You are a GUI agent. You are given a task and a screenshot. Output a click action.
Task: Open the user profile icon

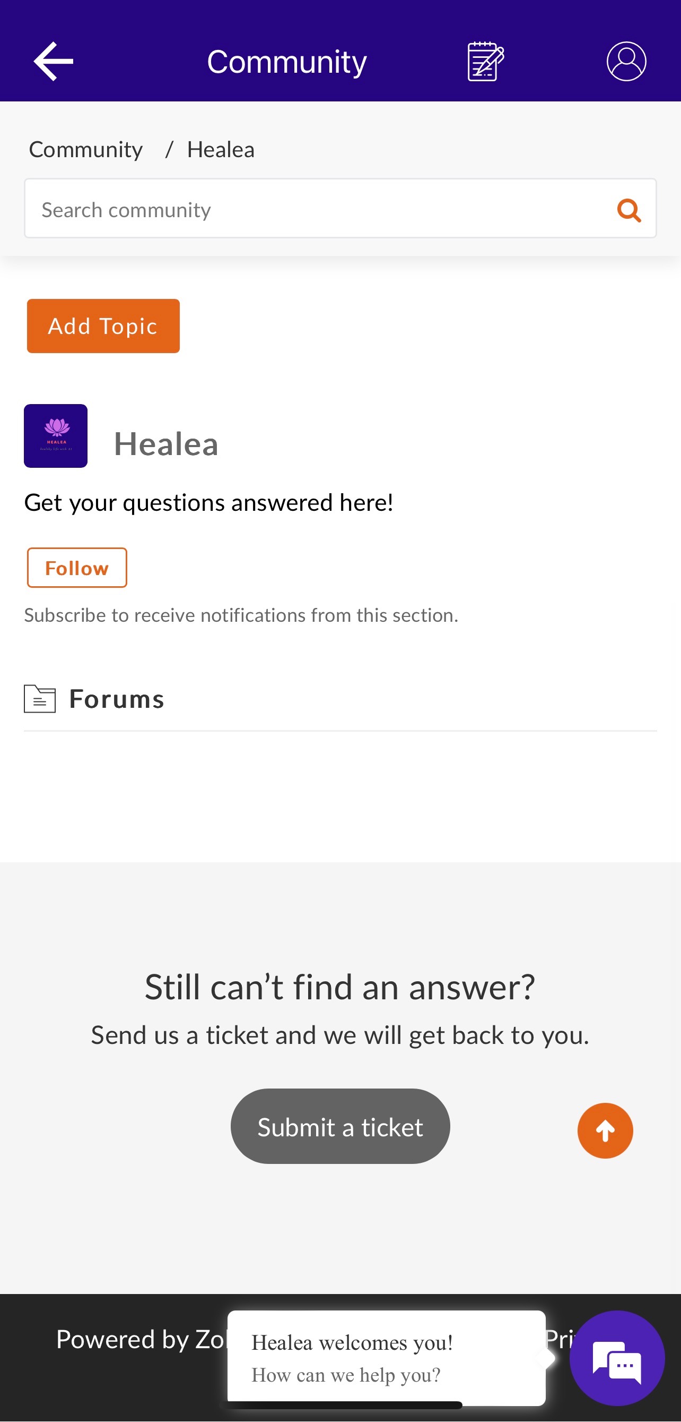pos(626,61)
